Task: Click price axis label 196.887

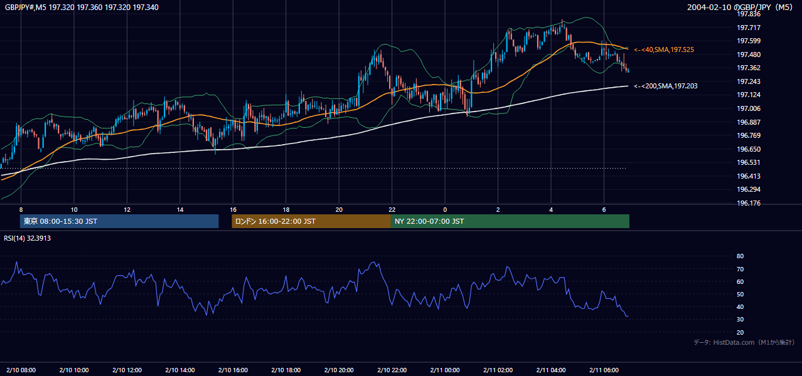Action: pos(748,122)
